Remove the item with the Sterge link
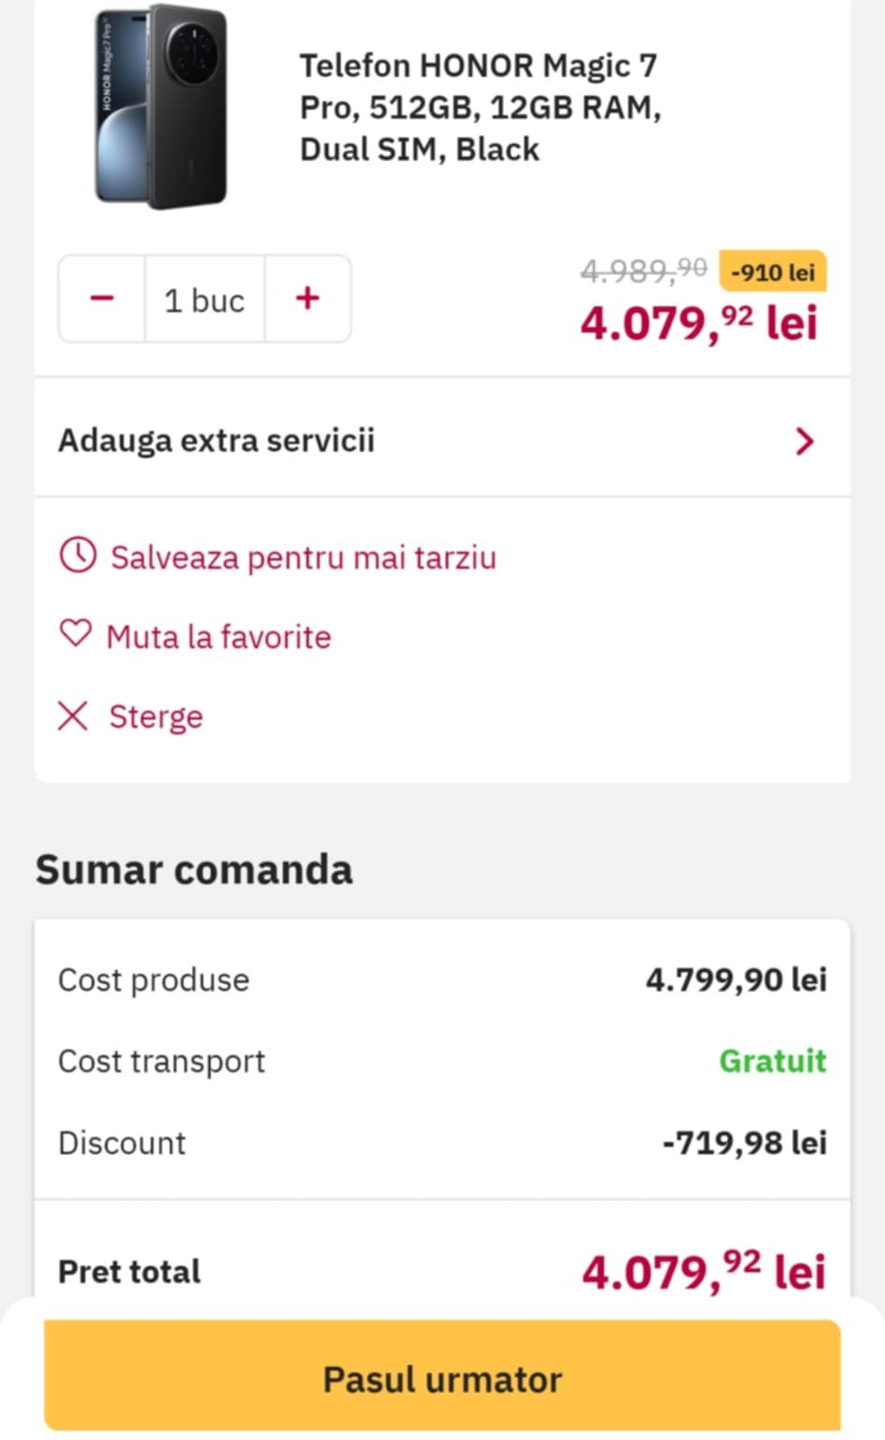Viewport: 885px width, 1440px height. [x=155, y=717]
